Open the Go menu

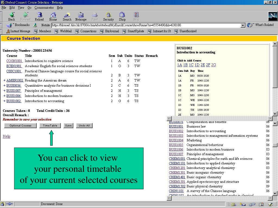[x=29, y=8]
